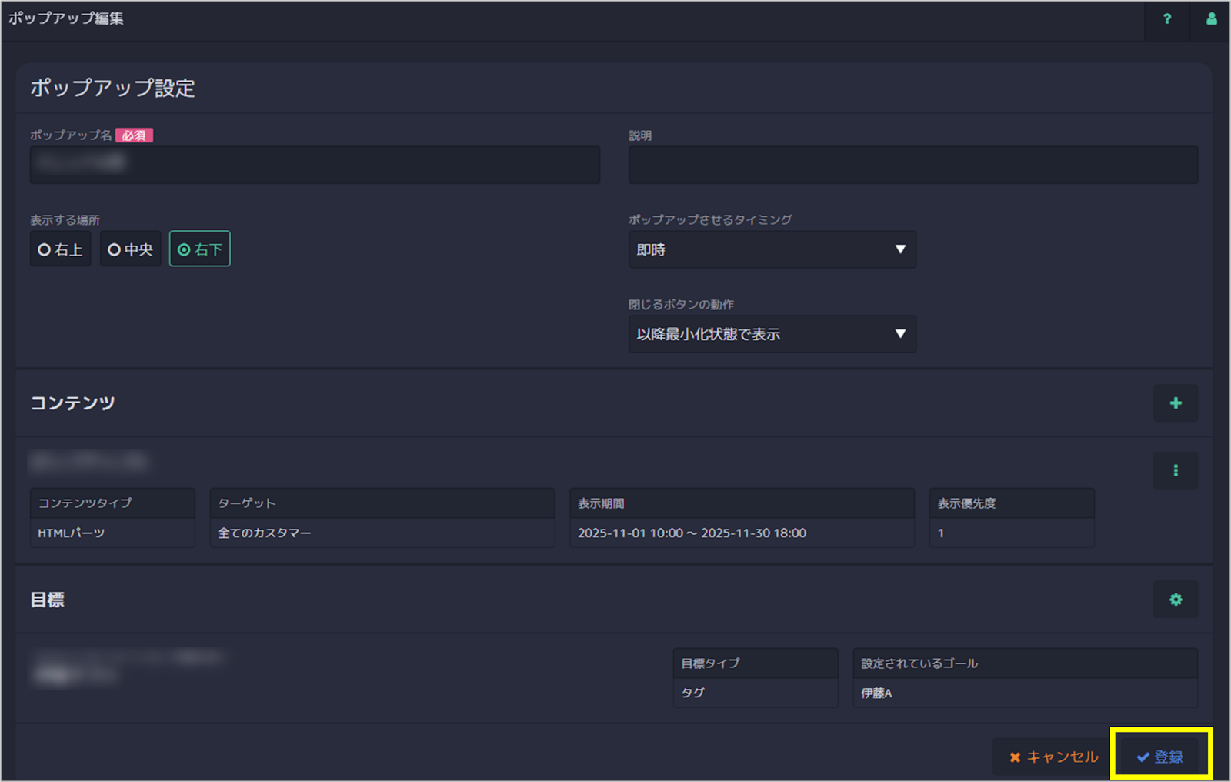Open the kebab menu on the content item

click(1175, 470)
